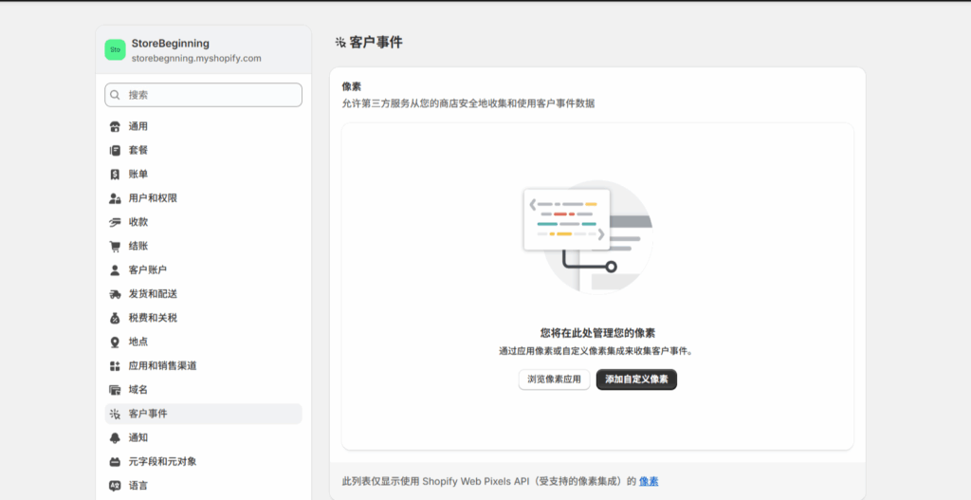Open 元字段和元对象 settings

click(162, 462)
